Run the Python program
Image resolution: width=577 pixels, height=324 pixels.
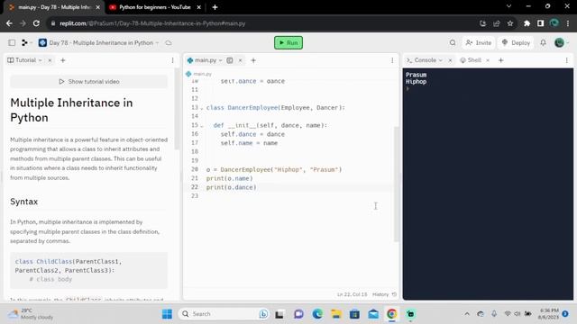[288, 42]
